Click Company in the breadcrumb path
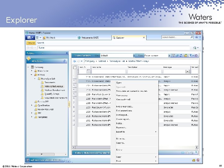224x168 pixels. click(90, 61)
